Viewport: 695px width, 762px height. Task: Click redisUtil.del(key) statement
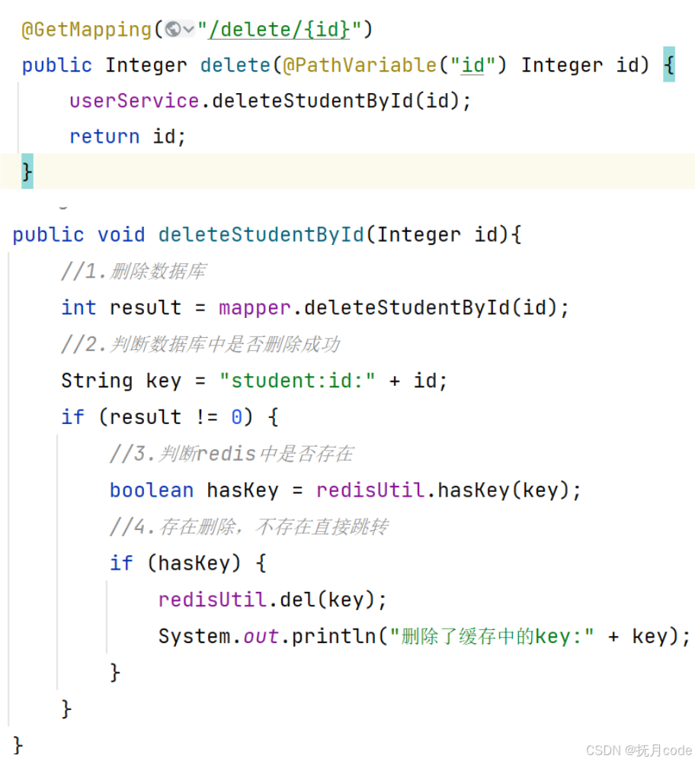(272, 600)
